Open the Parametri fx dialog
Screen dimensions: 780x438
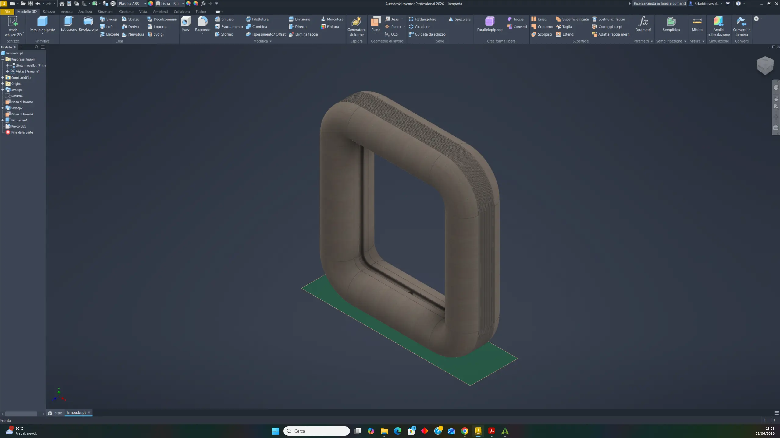[x=643, y=24]
